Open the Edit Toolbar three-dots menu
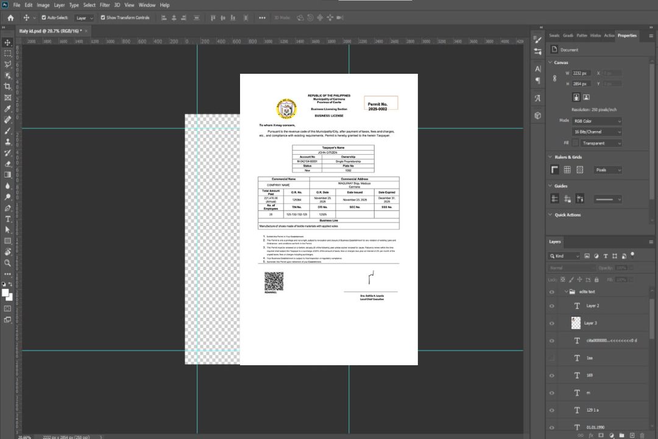The height and width of the screenshot is (439, 658). click(7, 274)
